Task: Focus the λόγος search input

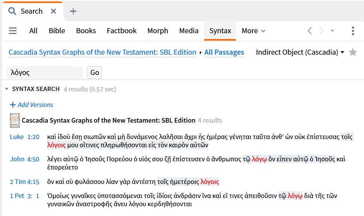Action: click(x=45, y=73)
